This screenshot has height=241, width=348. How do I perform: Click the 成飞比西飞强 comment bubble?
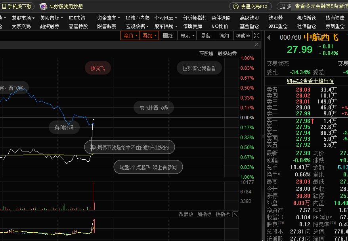153,108
